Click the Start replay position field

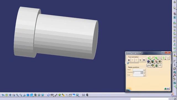[x=138, y=70]
